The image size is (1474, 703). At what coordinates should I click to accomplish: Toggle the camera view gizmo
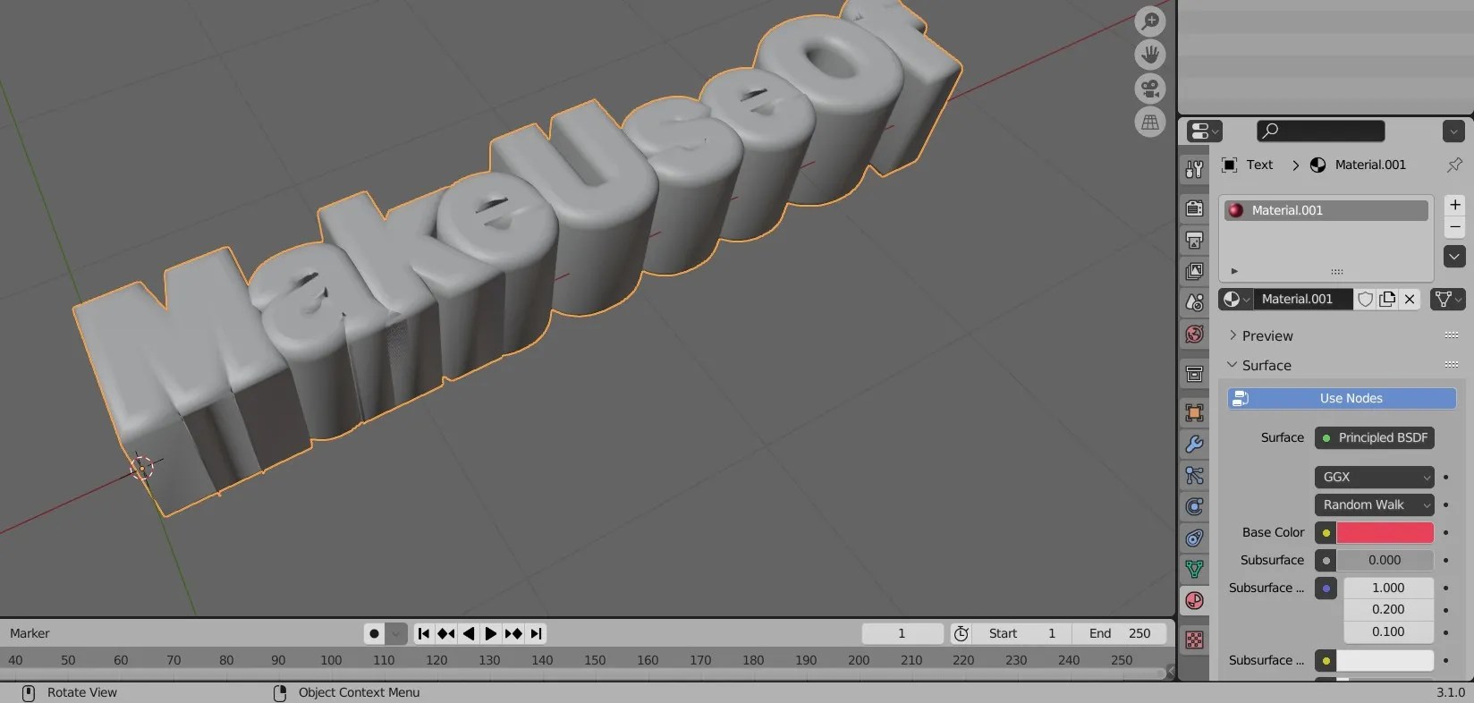1150,89
